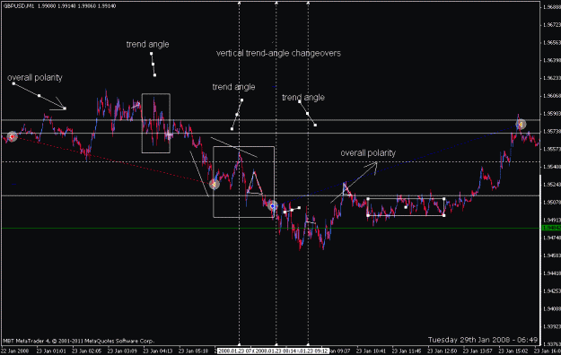Click 'Tuesday 29th Jan 2008 - 06:49' label
561x355 pixels.
483,340
